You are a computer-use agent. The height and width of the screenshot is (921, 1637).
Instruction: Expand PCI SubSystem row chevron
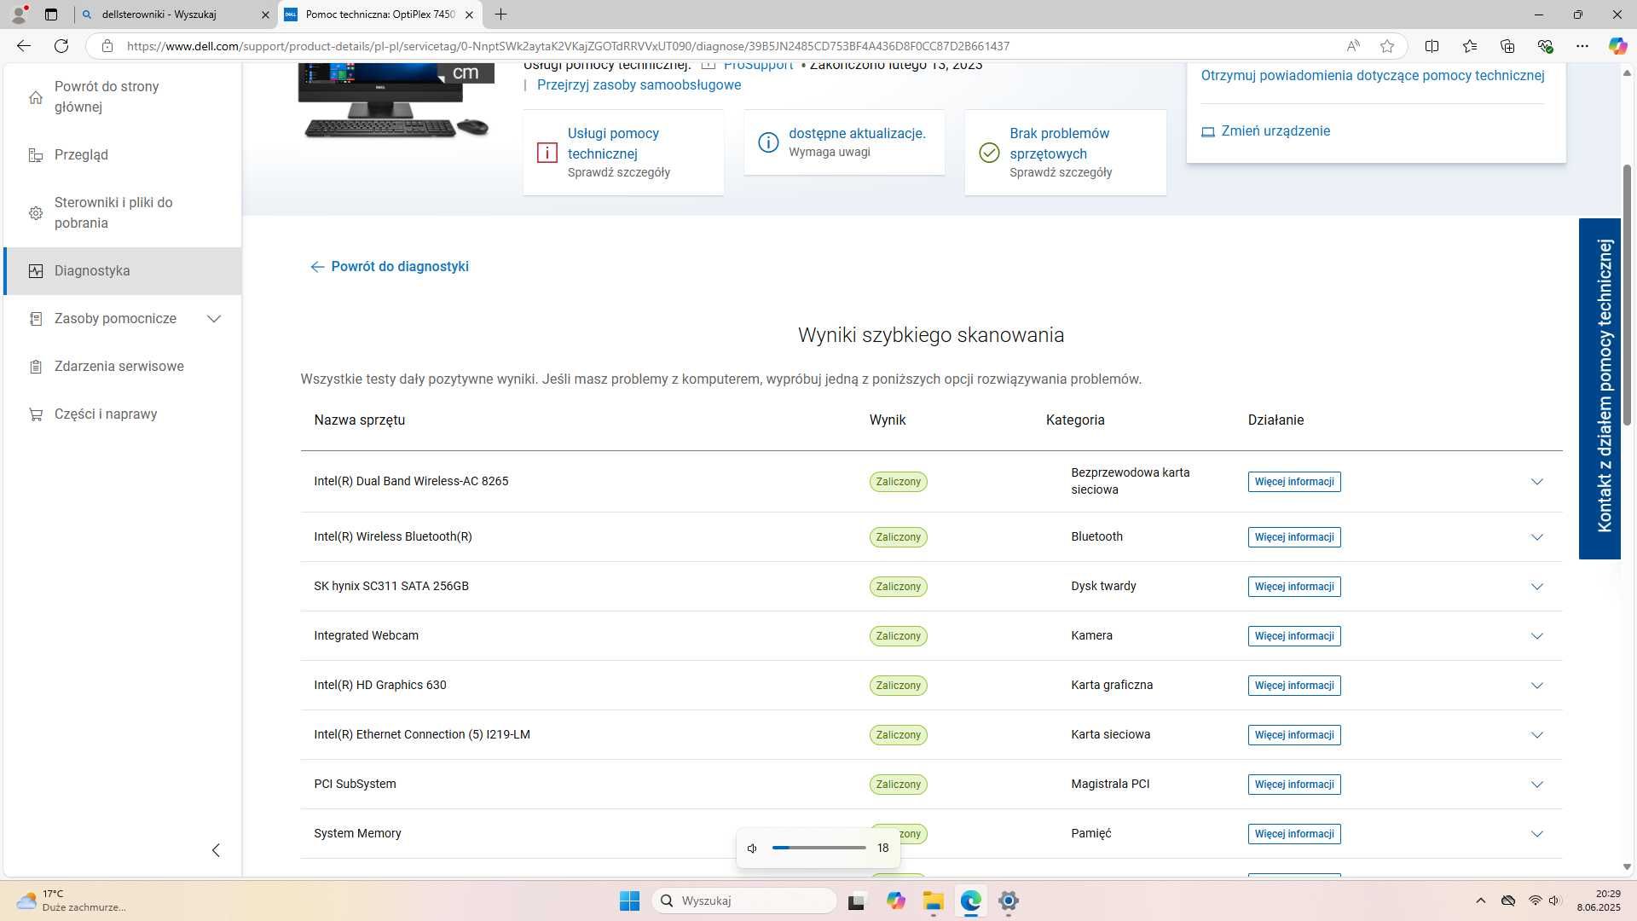[1536, 785]
